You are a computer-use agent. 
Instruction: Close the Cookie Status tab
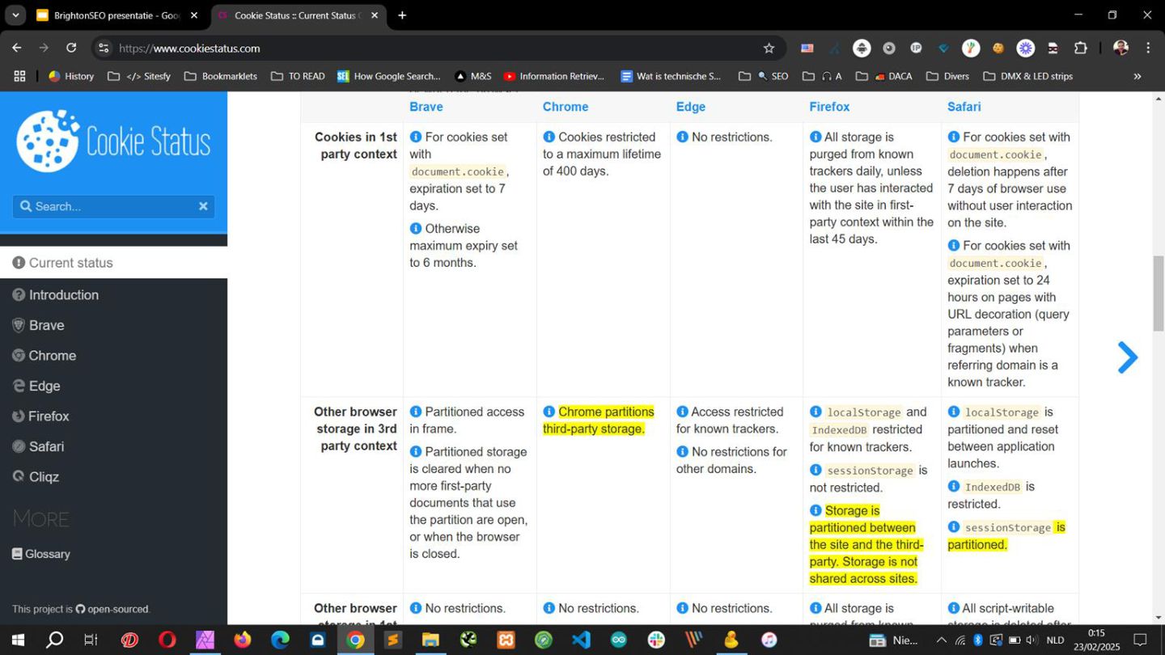[374, 15]
